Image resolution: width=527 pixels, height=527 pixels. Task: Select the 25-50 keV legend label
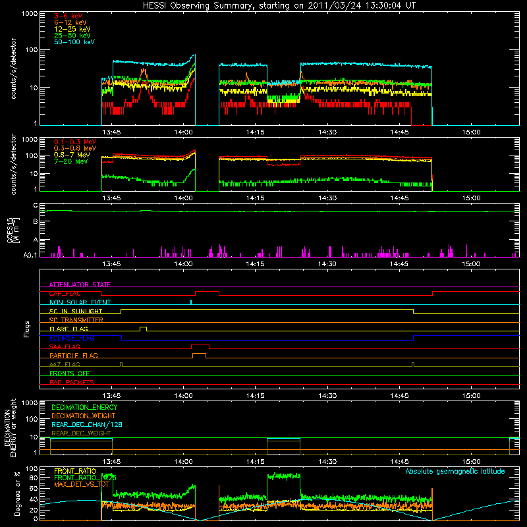72,36
